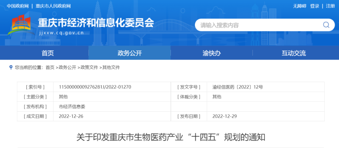The height and width of the screenshot is (151, 339).
Task: Click the article title about 生物医药产业 十四五 规划
Action: pos(171,138)
